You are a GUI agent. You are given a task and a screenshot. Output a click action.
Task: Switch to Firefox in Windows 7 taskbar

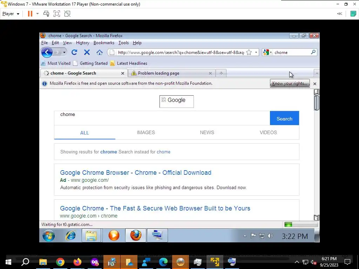pos(136,235)
